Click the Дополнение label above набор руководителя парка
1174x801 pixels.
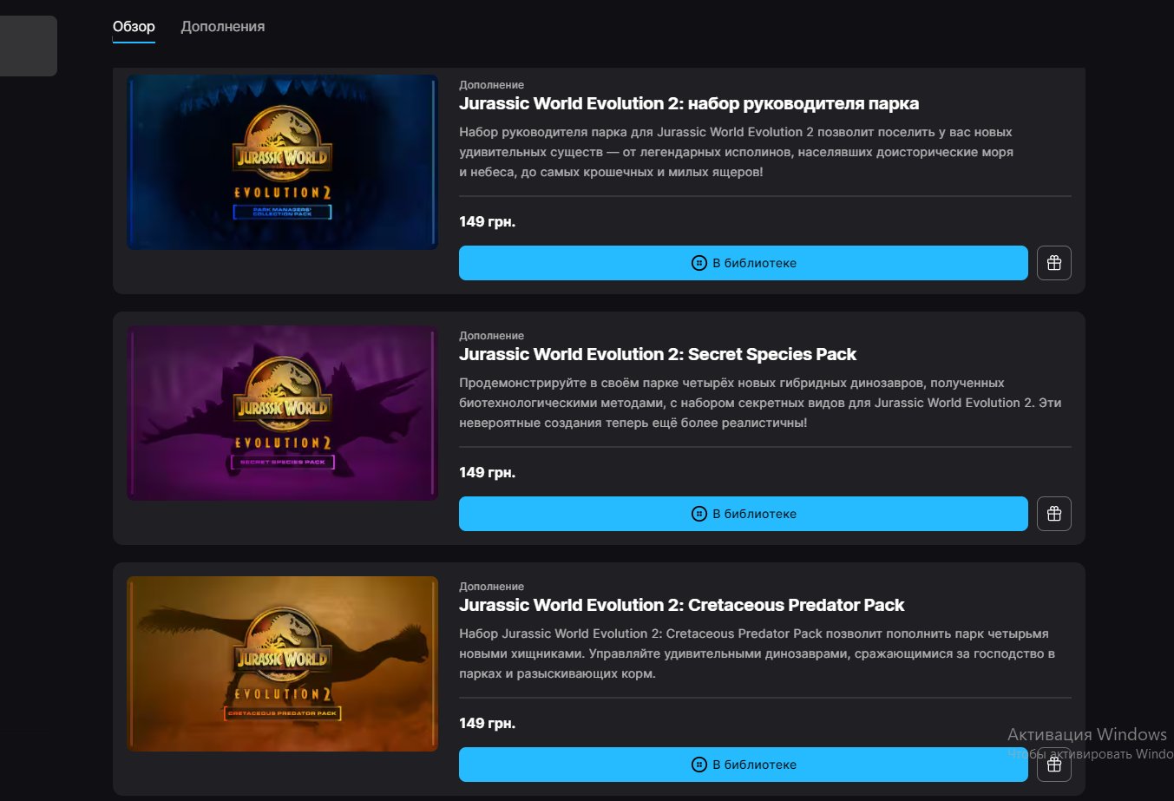492,85
